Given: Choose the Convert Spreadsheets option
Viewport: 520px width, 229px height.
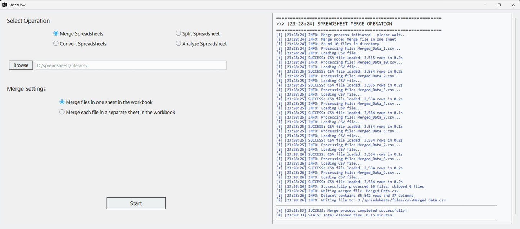Looking at the screenshot, I should [56, 43].
